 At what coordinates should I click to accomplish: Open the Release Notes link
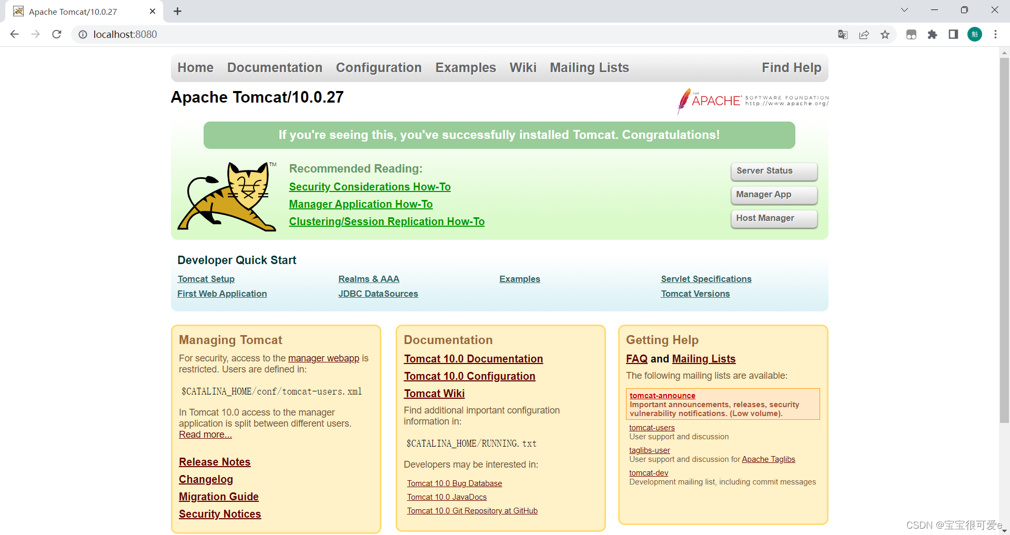click(215, 462)
